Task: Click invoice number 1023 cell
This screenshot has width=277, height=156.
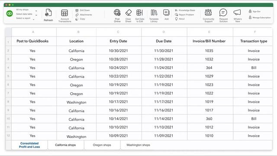Action: [x=210, y=85]
